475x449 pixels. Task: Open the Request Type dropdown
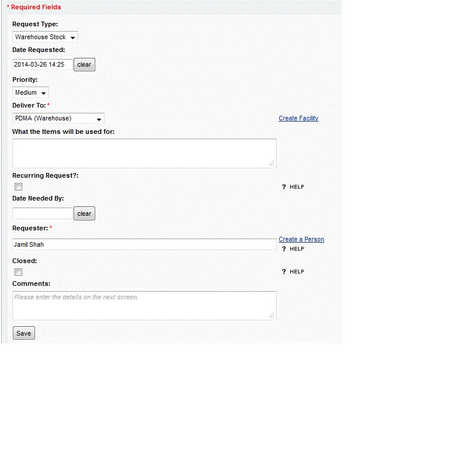(45, 37)
